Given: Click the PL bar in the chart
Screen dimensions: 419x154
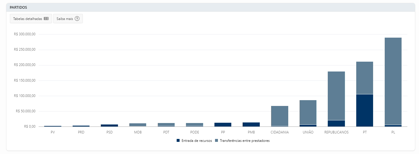Looking at the screenshot, I should [393, 81].
